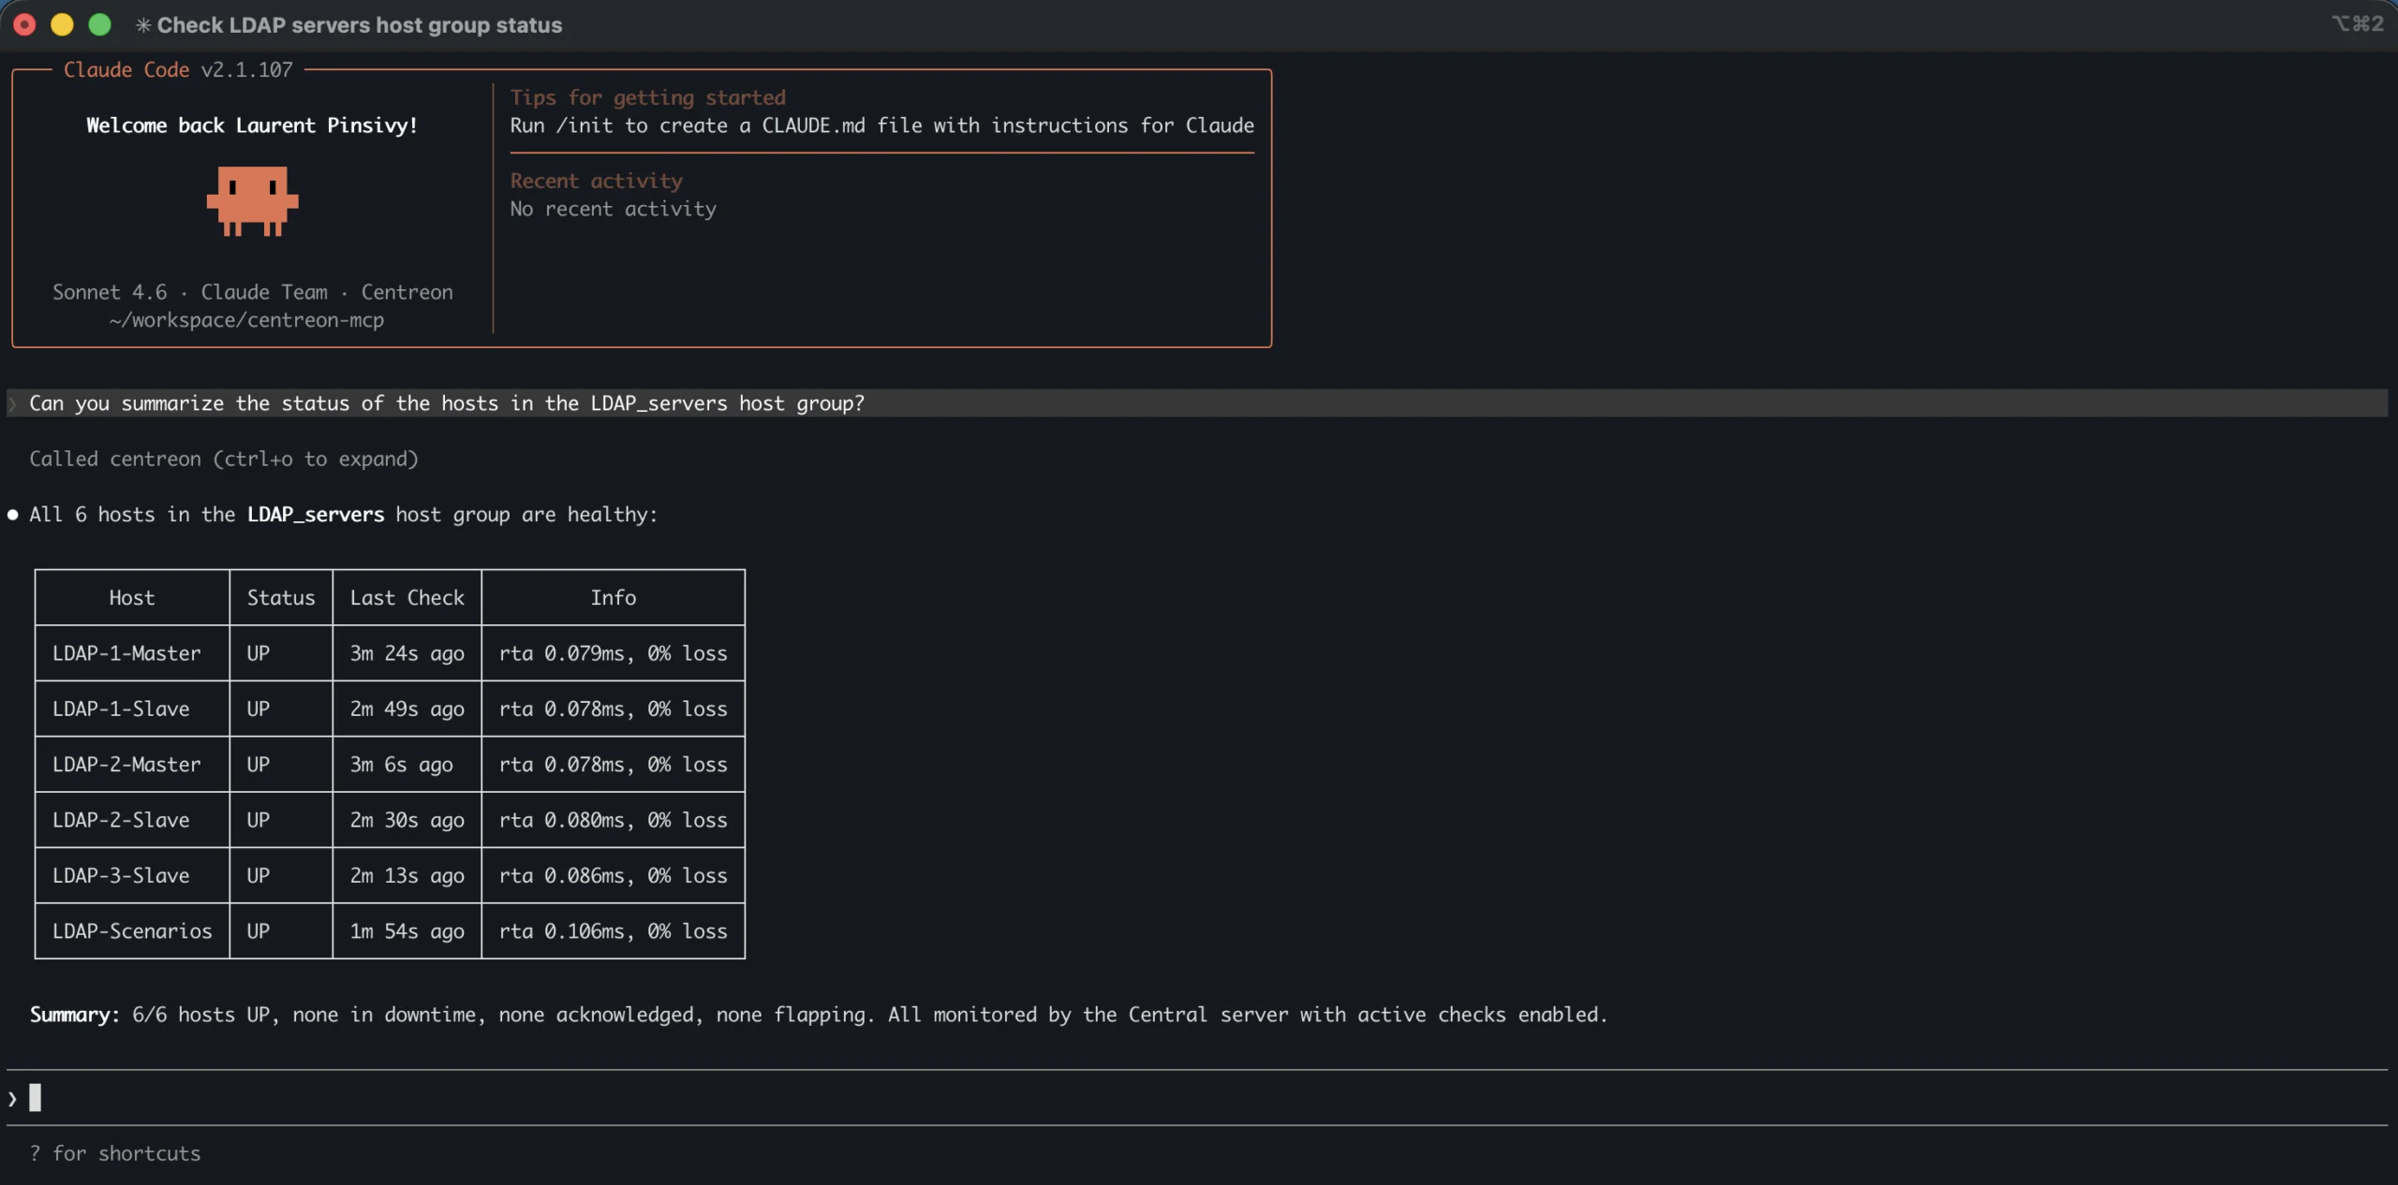Click the 'Check LDAP servers host group status' title
The height and width of the screenshot is (1185, 2398).
[x=359, y=25]
